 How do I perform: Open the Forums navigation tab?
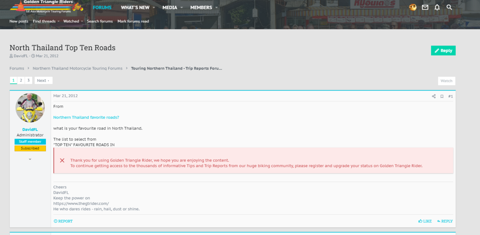click(x=102, y=8)
